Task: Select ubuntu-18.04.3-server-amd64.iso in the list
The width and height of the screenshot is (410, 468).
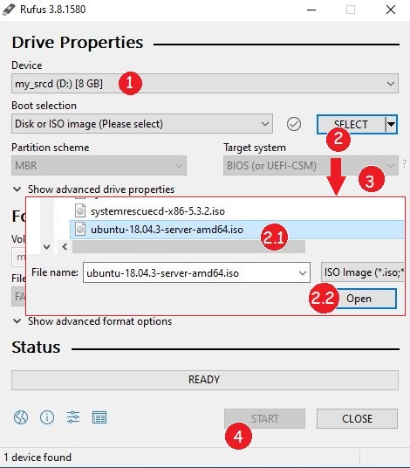Action: point(236,230)
